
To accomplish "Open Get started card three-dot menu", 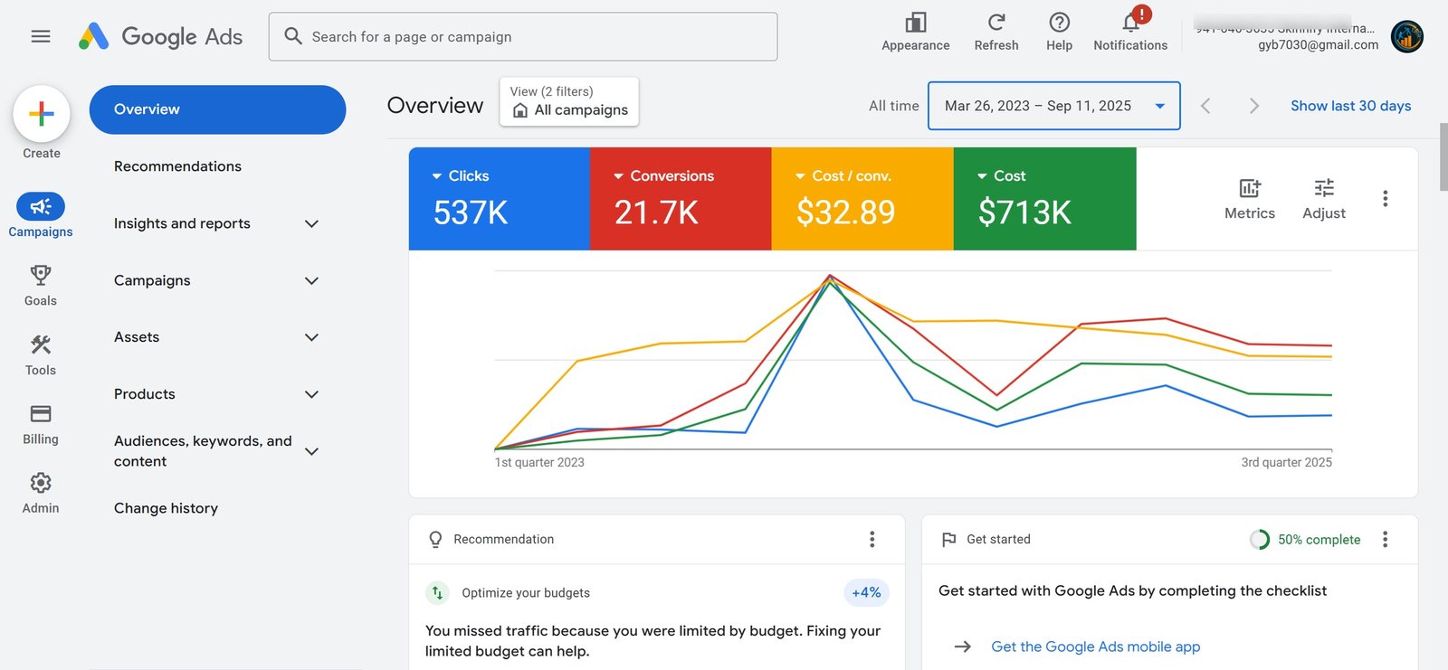I will (x=1385, y=539).
